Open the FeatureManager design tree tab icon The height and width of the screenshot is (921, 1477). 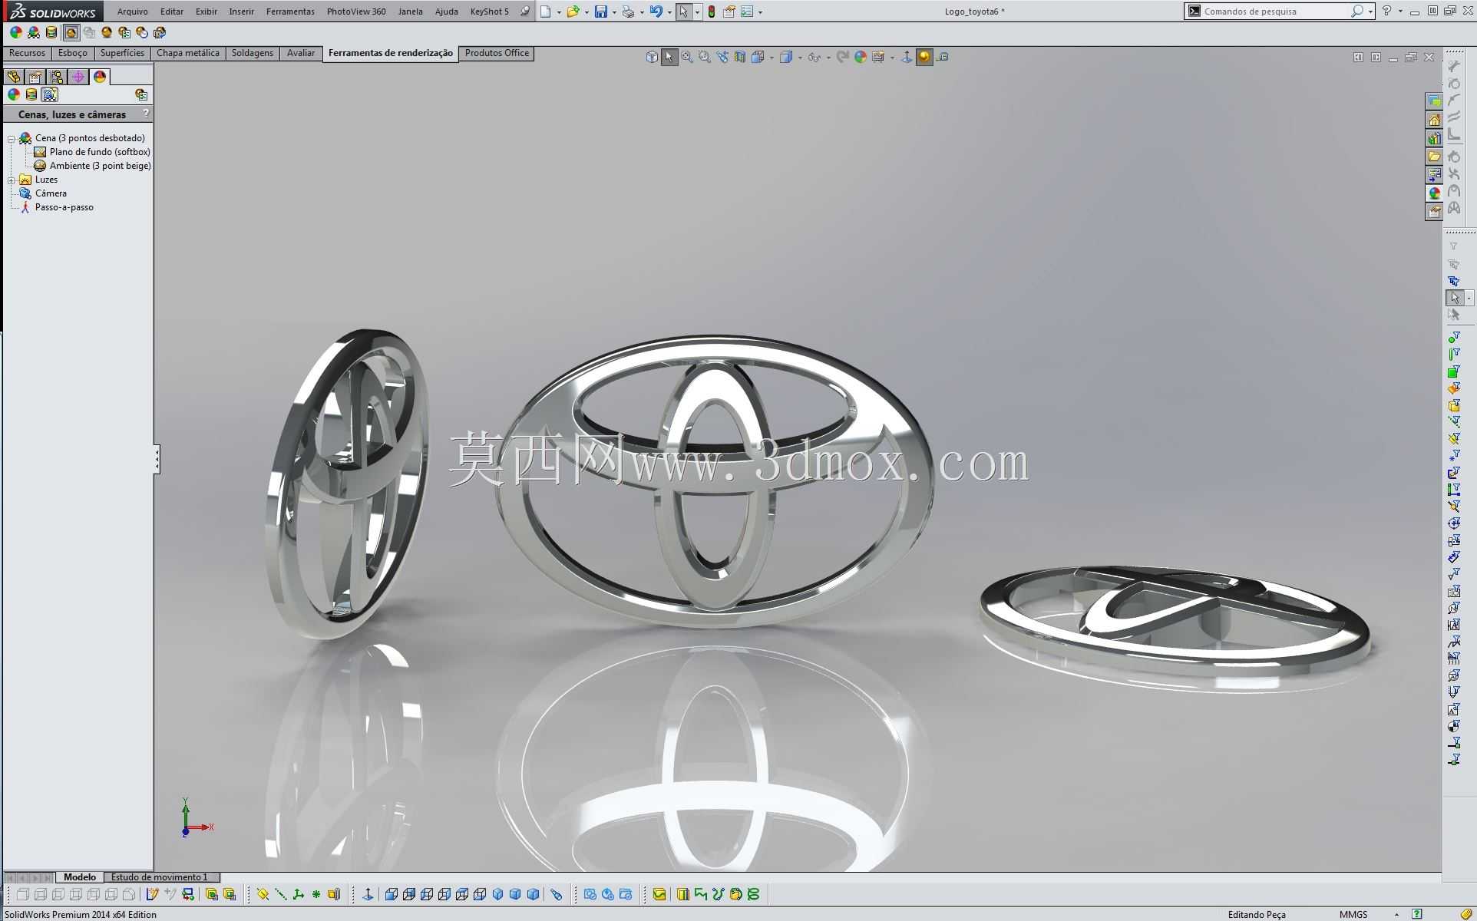14,77
